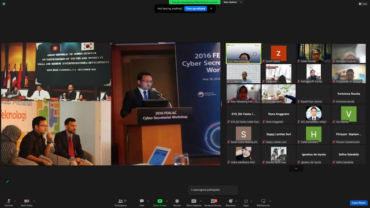This screenshot has width=370, height=208.
Task: Select Seppy Lantias Suri's participant tile
Action: click(279, 135)
